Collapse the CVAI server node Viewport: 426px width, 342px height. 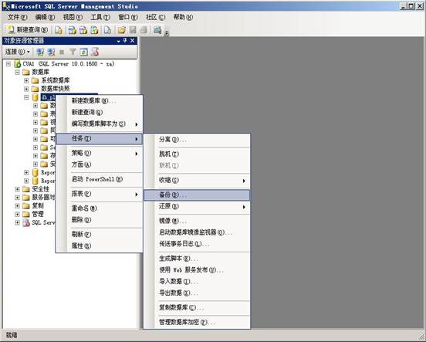(x=8, y=64)
